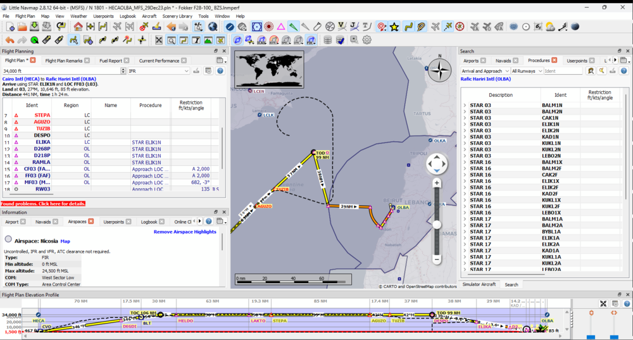The image size is (633, 340).
Task: Switch to the Fuel Report tab
Action: [111, 61]
